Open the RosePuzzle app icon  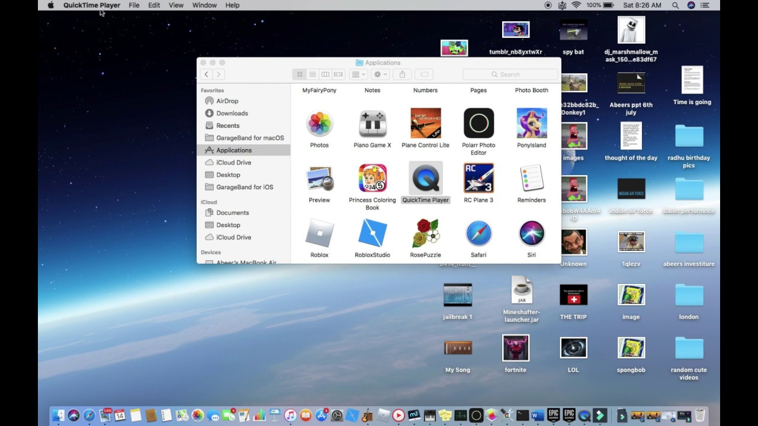pyautogui.click(x=425, y=233)
